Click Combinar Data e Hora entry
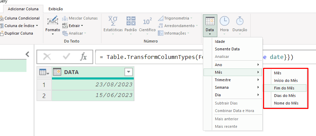 [x=233, y=111]
